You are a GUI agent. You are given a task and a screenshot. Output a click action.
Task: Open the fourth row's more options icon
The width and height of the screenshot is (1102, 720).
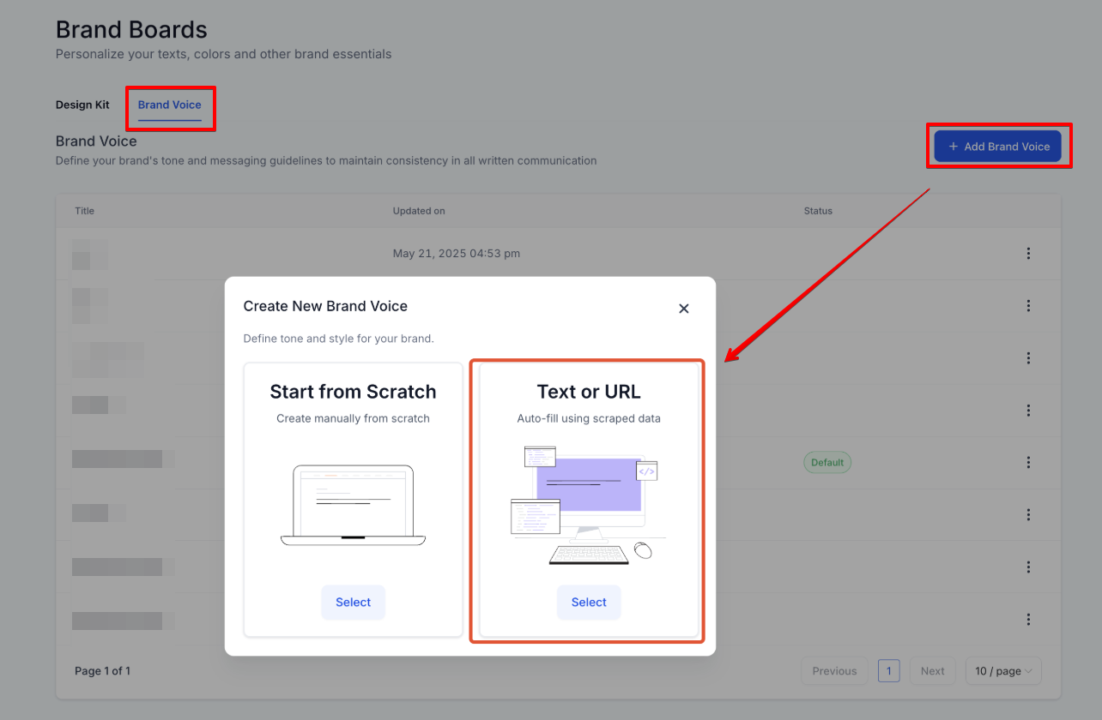coord(1028,411)
